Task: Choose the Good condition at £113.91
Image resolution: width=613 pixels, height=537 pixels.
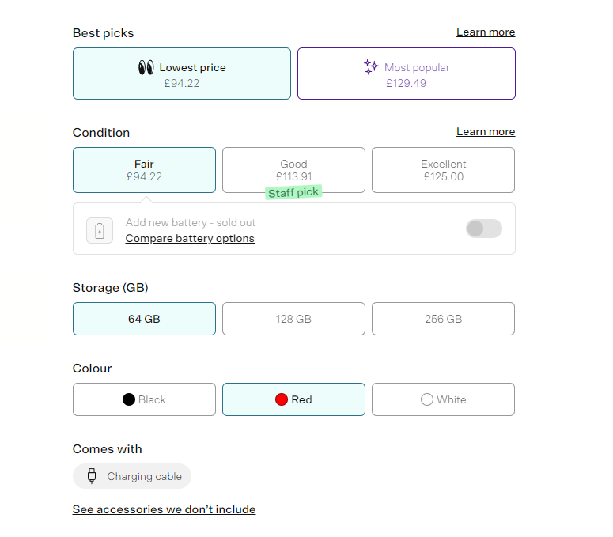Action: click(293, 170)
